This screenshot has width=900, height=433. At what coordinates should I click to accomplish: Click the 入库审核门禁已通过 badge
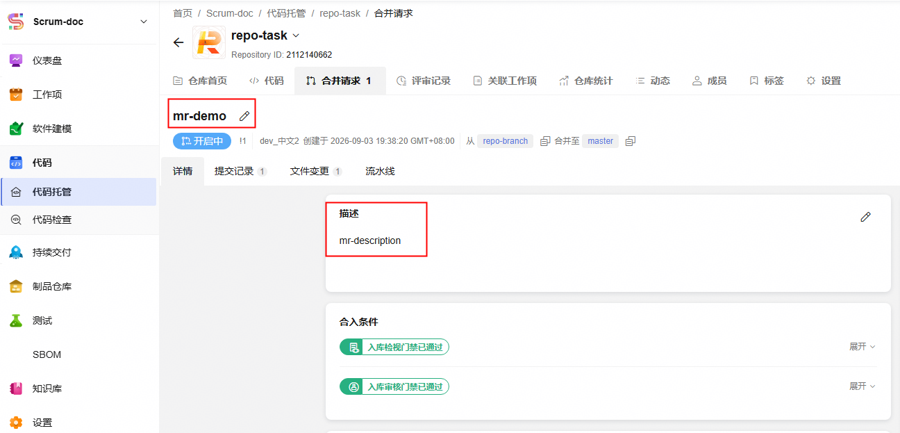click(x=394, y=386)
